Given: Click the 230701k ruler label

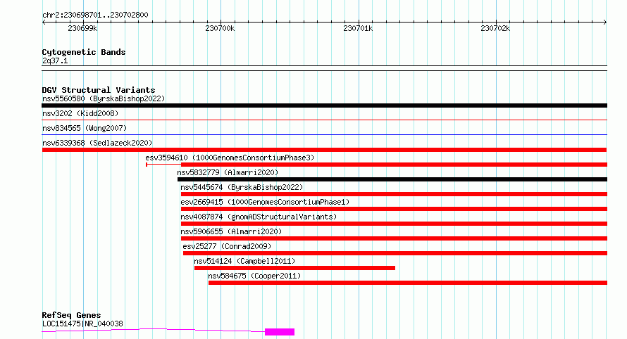Looking at the screenshot, I should coord(358,29).
